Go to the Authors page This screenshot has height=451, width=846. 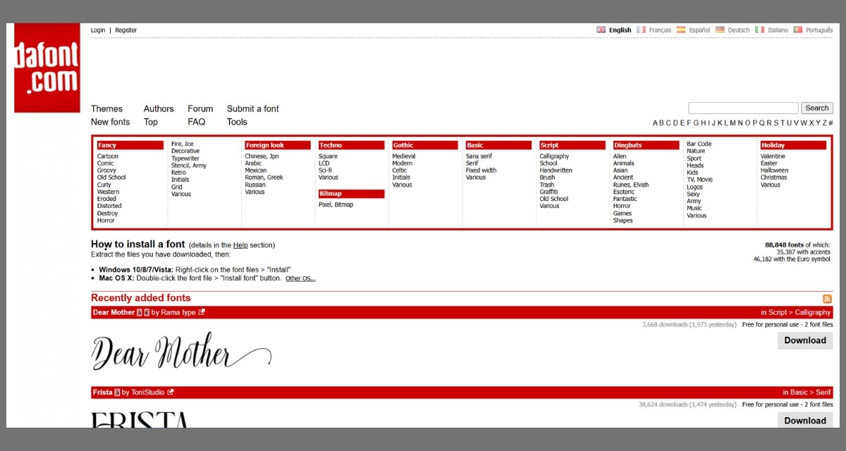159,109
